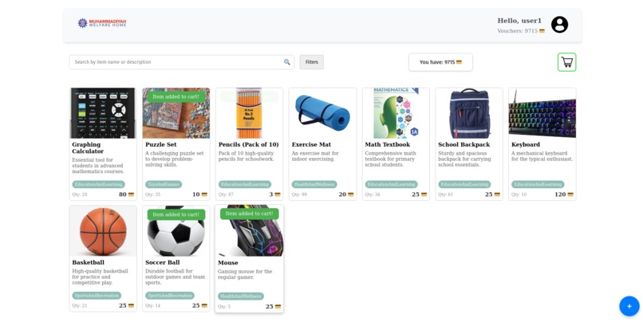Open the Graphing Calculator image

click(x=103, y=113)
